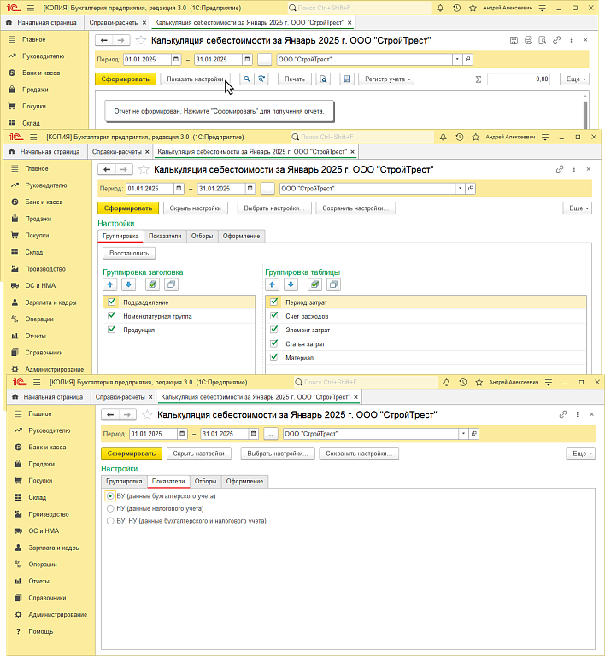Click Скрыть настройки in the Показатели settings window
The width and height of the screenshot is (605, 656).
point(199,454)
